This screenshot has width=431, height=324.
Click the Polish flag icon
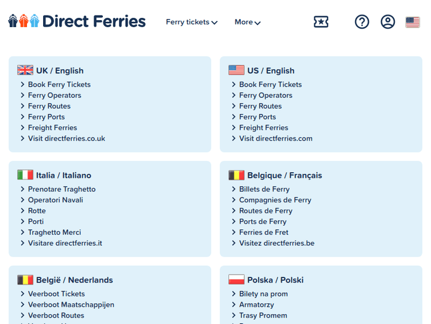[x=236, y=280]
